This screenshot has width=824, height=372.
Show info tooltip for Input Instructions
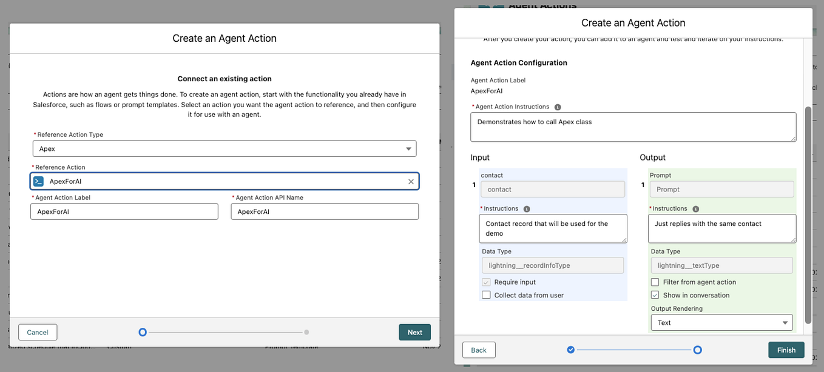point(527,208)
